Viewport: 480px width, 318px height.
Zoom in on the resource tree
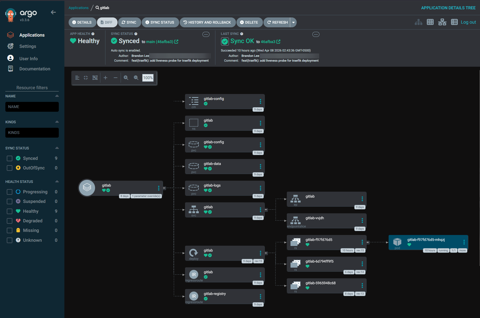coord(126,78)
